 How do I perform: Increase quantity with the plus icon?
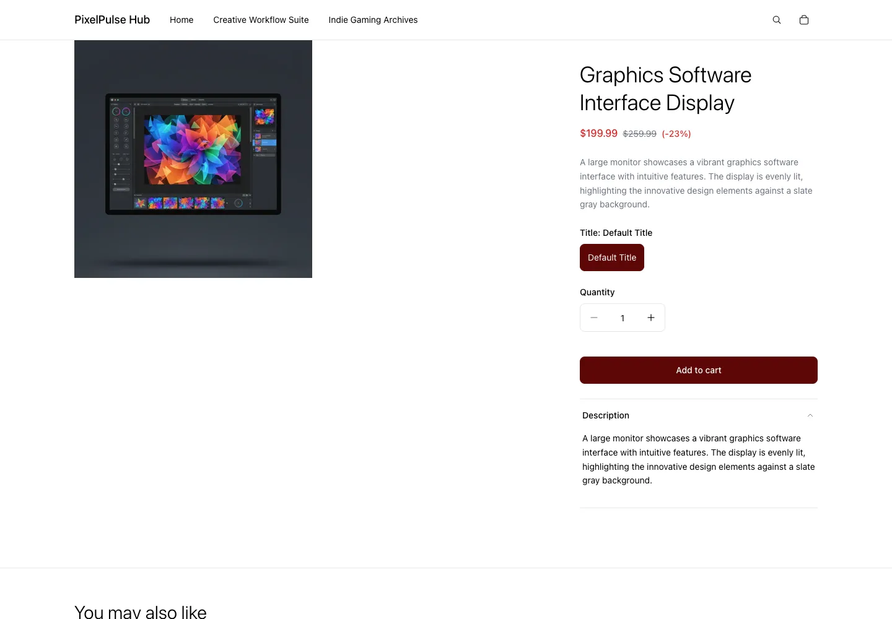click(651, 318)
